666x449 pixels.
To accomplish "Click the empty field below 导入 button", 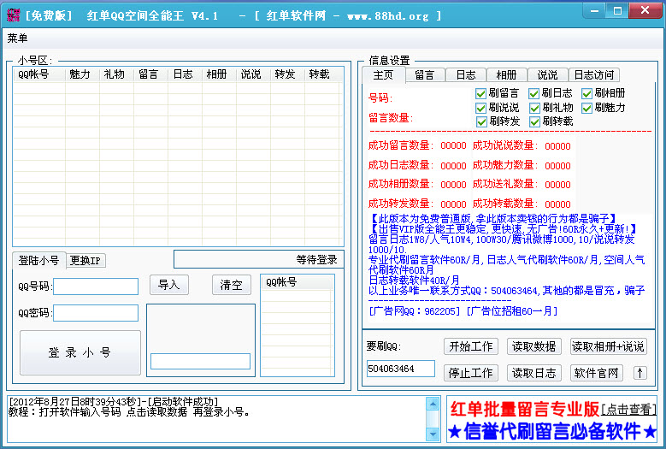I will 200,362.
